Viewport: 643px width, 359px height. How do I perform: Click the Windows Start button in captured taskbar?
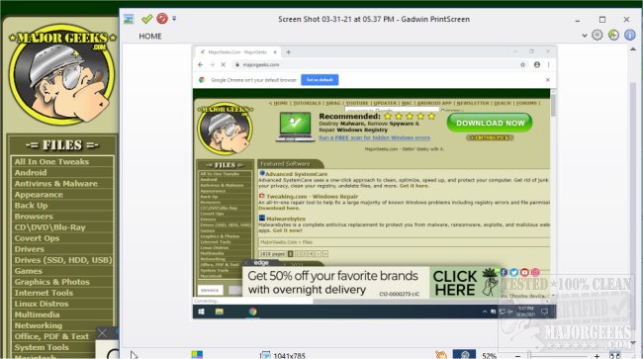coord(201,312)
